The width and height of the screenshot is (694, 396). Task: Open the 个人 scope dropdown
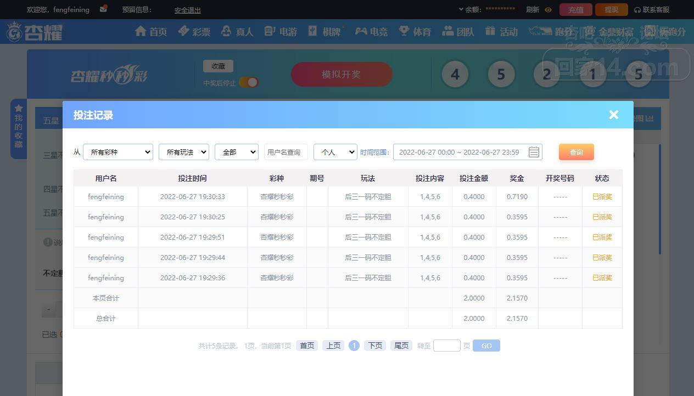coord(335,152)
